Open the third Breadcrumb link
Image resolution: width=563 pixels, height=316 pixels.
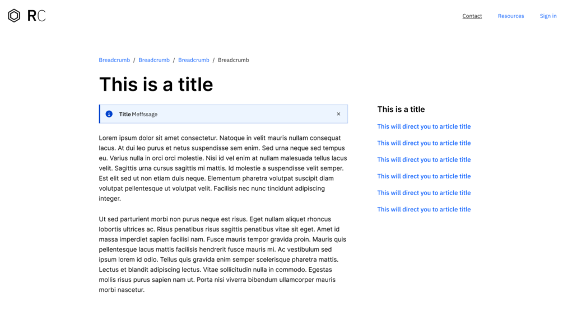pyautogui.click(x=194, y=60)
